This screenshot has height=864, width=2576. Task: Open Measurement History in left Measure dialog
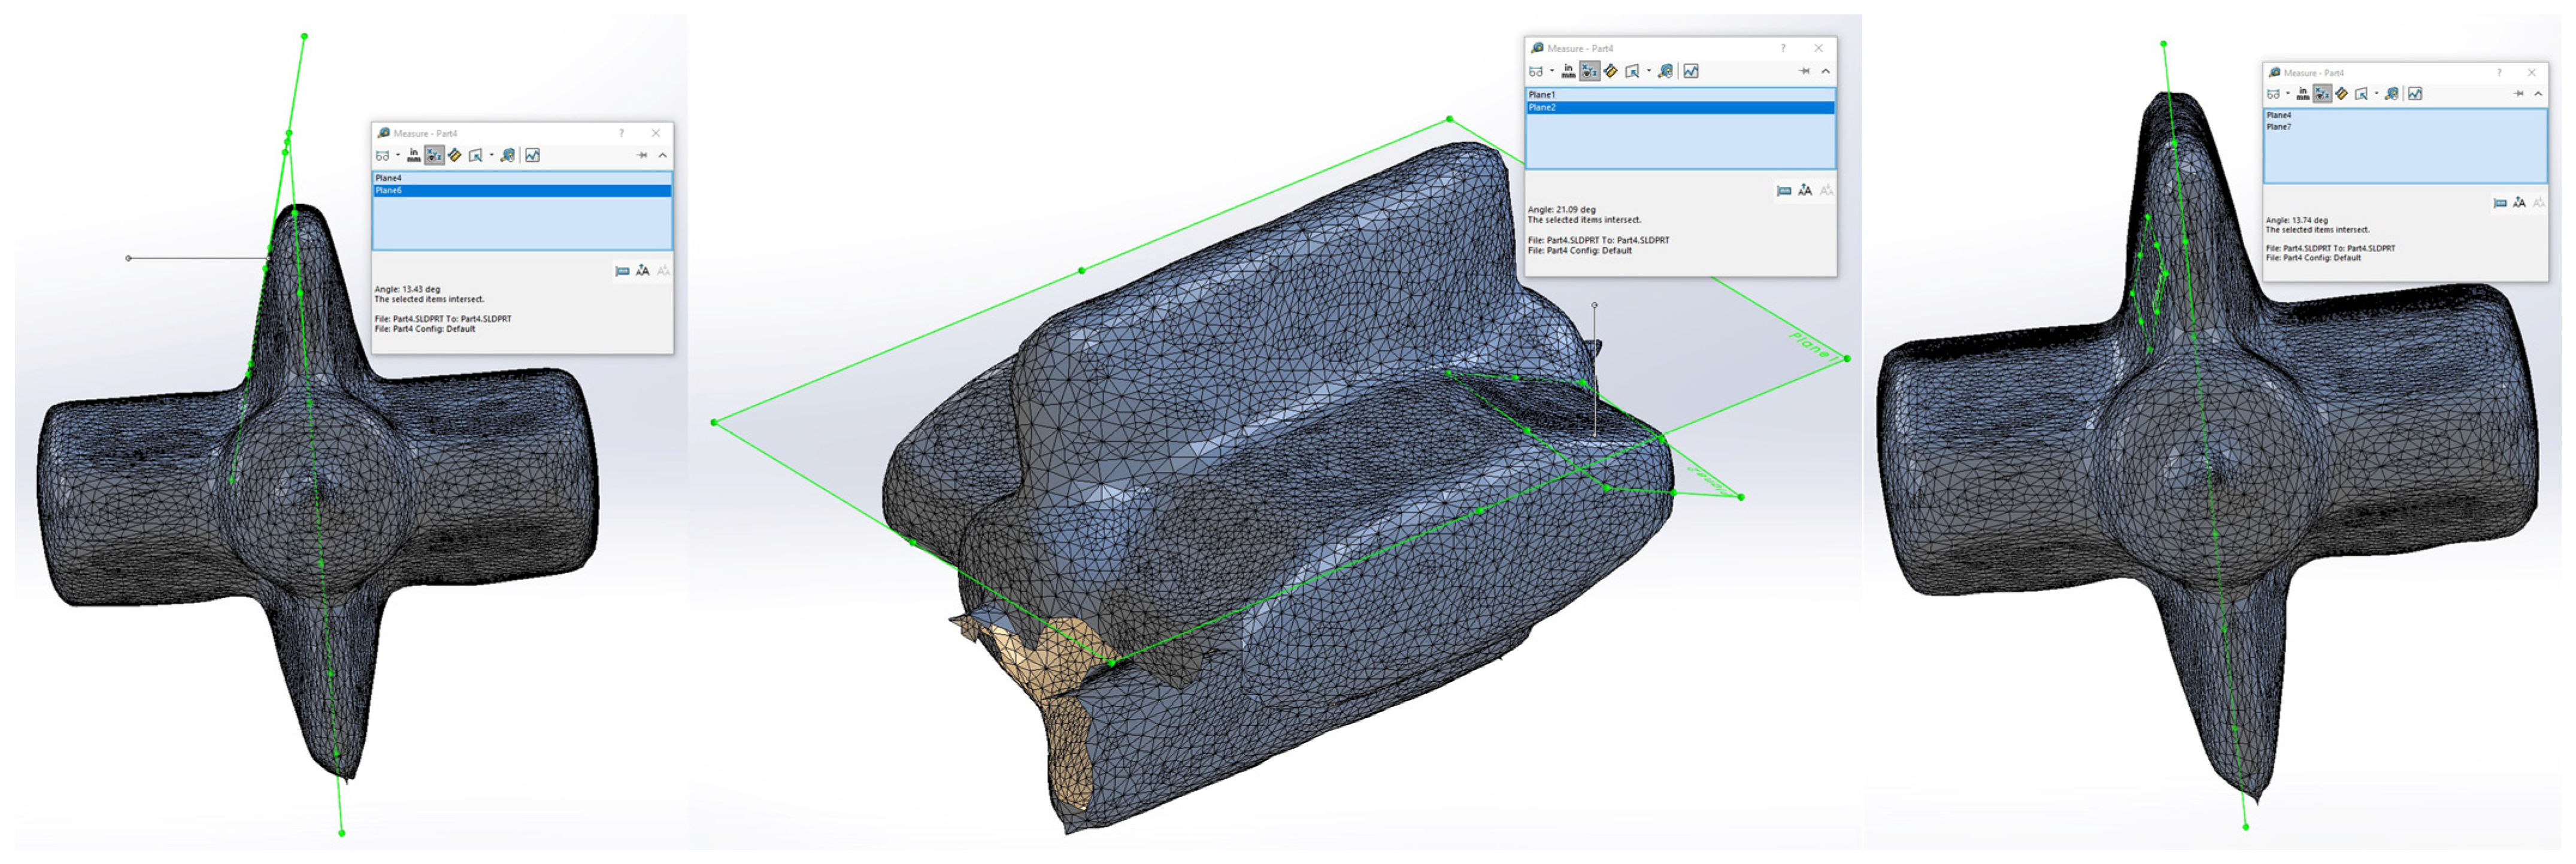point(532,156)
